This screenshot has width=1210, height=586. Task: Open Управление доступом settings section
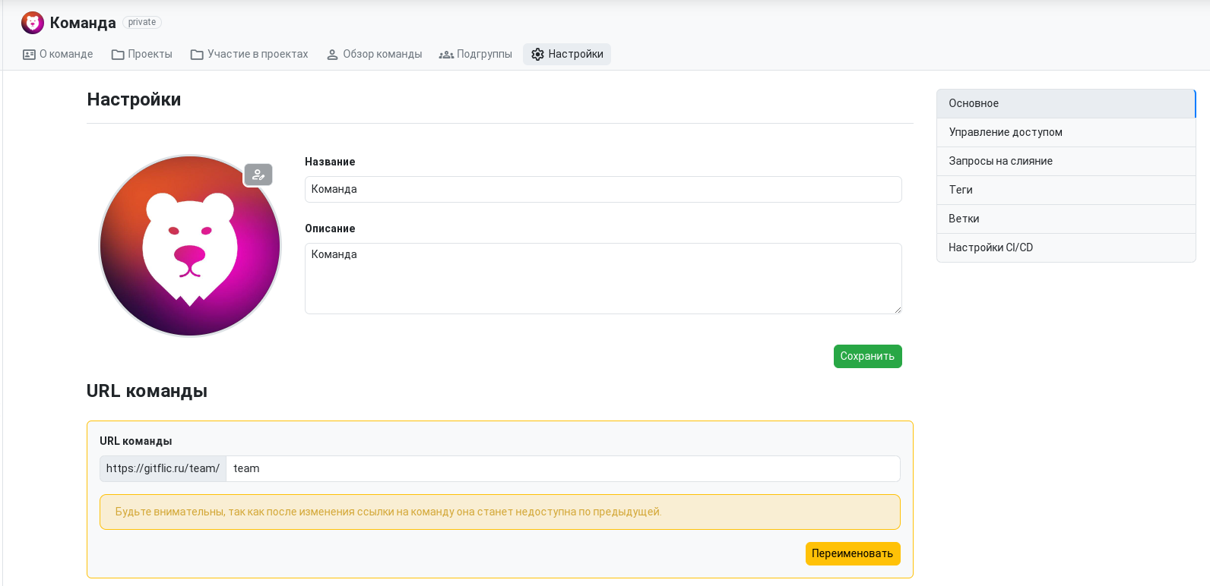[1066, 133]
